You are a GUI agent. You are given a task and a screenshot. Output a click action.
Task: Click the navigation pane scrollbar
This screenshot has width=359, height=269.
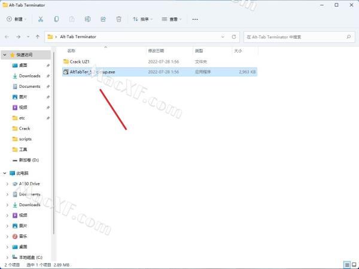(x=54, y=143)
